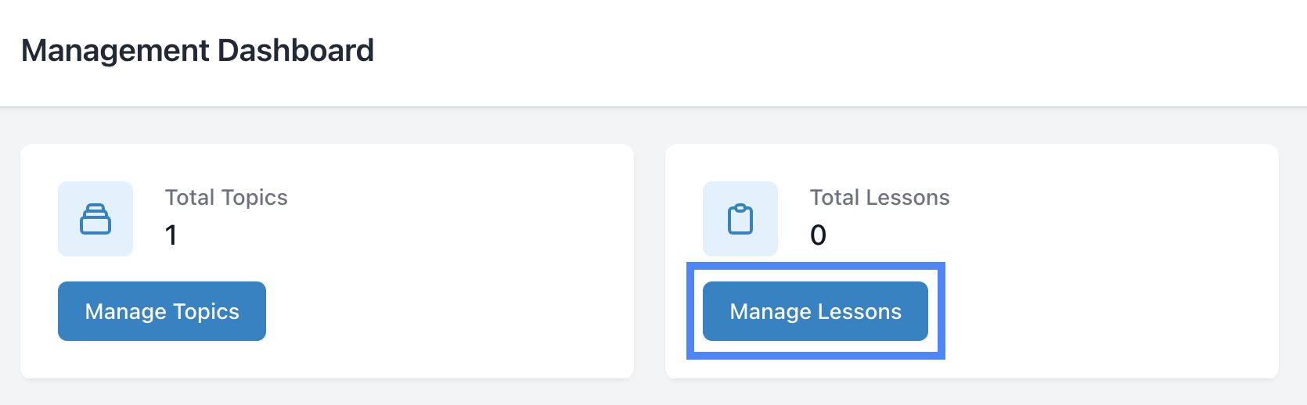Image resolution: width=1307 pixels, height=405 pixels.
Task: Click the Management Dashboard heading
Action: click(x=197, y=51)
